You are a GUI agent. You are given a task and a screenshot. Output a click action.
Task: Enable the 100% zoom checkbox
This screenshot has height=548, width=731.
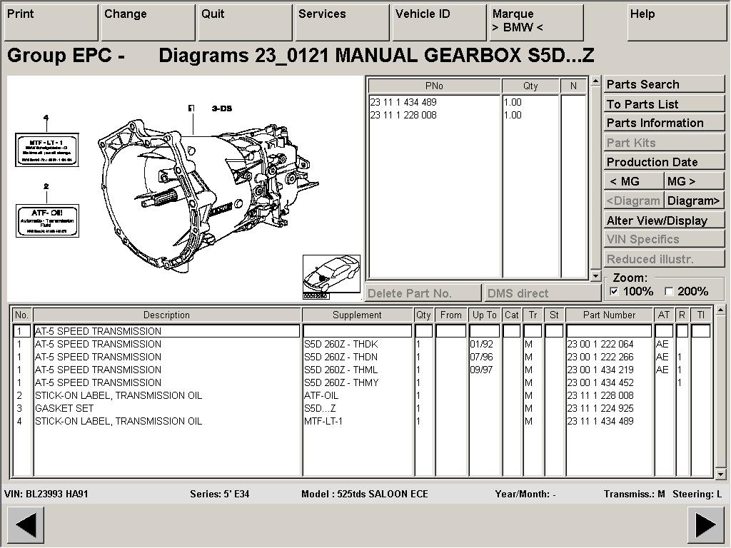coord(615,291)
